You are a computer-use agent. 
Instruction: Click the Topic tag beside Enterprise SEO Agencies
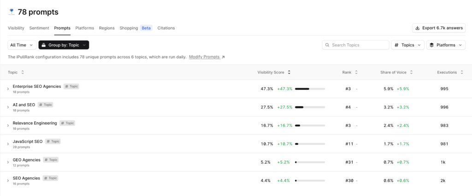71,86
